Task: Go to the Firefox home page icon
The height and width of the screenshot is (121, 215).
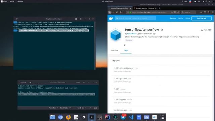Action: (121, 12)
